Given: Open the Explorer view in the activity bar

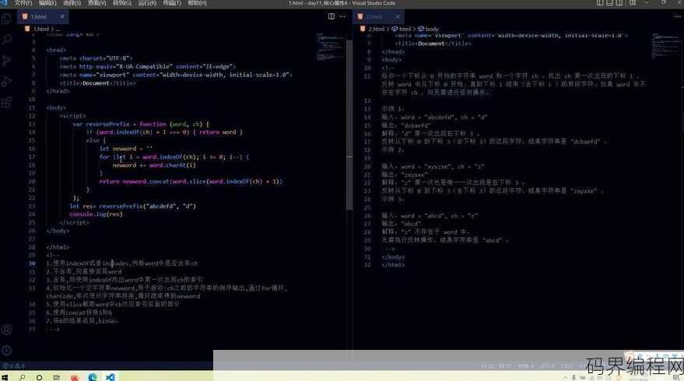Looking at the screenshot, I should [6, 19].
